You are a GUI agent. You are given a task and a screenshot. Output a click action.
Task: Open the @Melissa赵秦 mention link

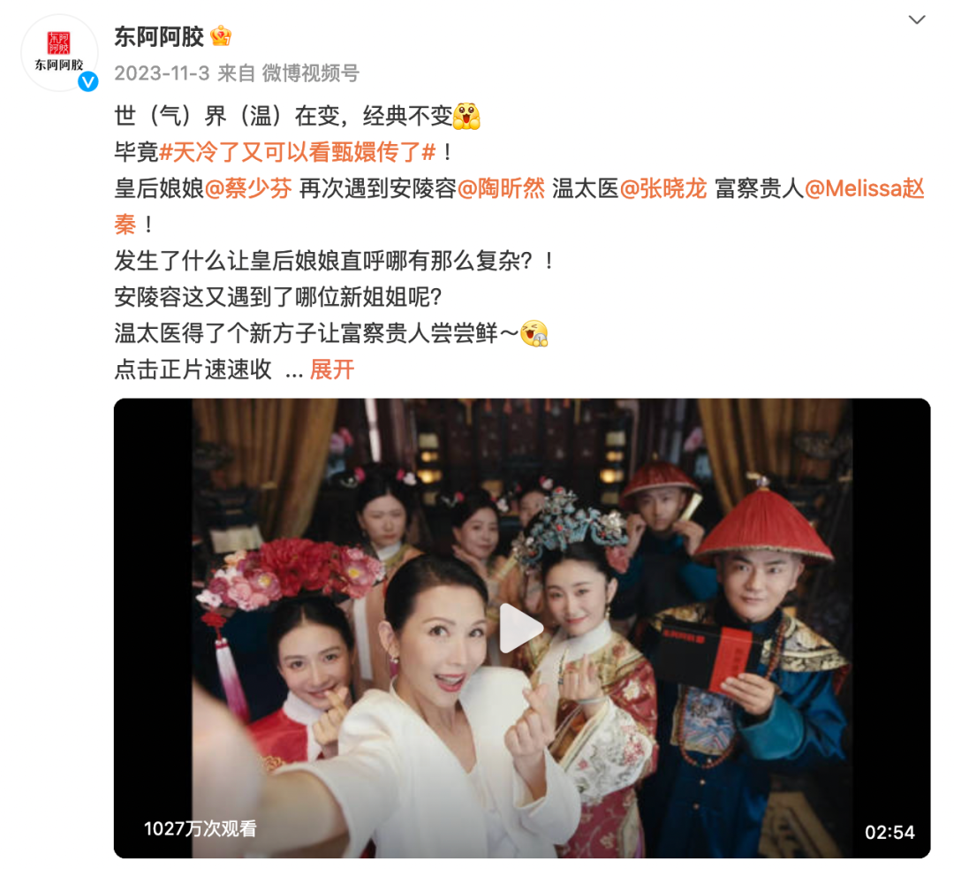[x=865, y=189]
